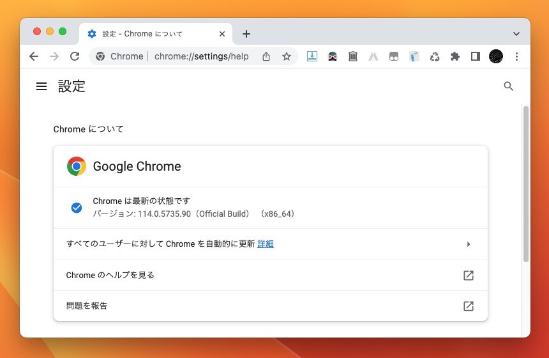Click the museum building extension icon
549x358 pixels.
point(353,56)
